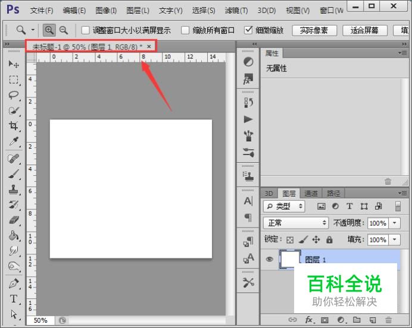Add a layer mask
Image resolution: width=412 pixels, height=328 pixels.
point(324,320)
